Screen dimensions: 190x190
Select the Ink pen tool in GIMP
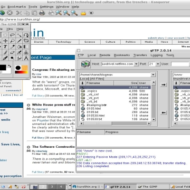5,58
